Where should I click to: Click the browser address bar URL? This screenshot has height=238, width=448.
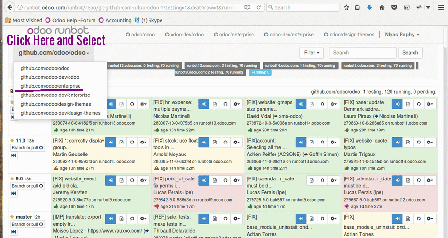(x=130, y=8)
